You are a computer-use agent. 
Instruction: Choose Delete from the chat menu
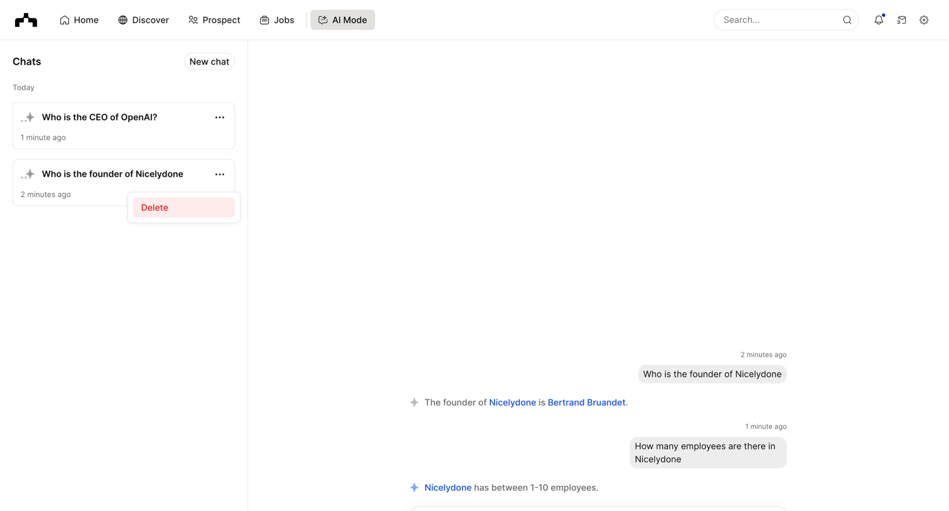[184, 208]
